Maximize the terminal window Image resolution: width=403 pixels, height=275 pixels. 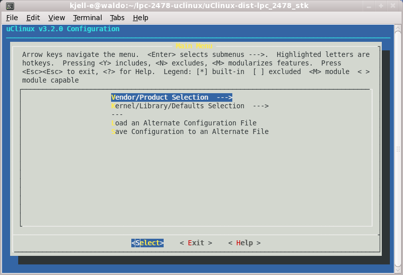click(381, 6)
